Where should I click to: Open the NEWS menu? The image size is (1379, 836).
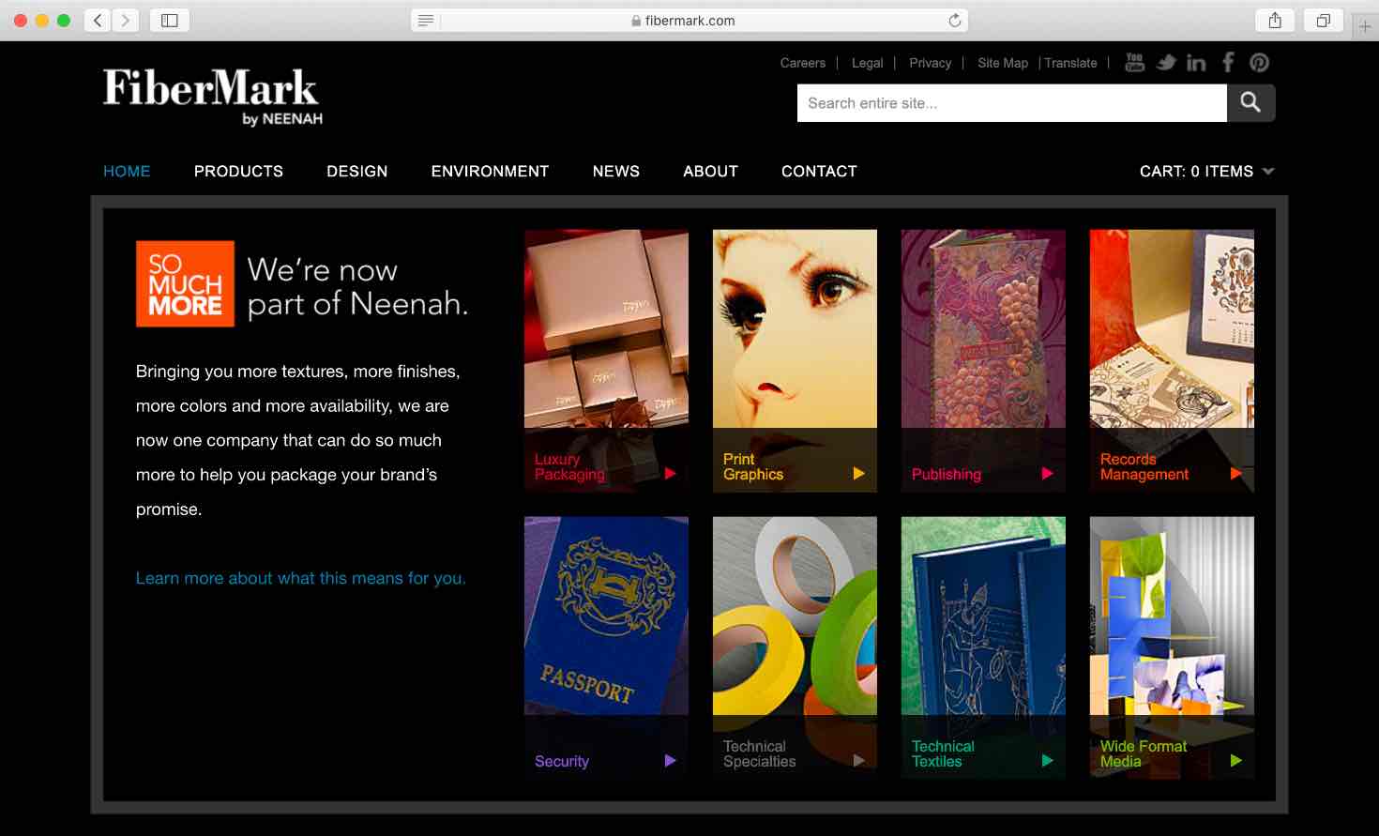[x=616, y=172]
